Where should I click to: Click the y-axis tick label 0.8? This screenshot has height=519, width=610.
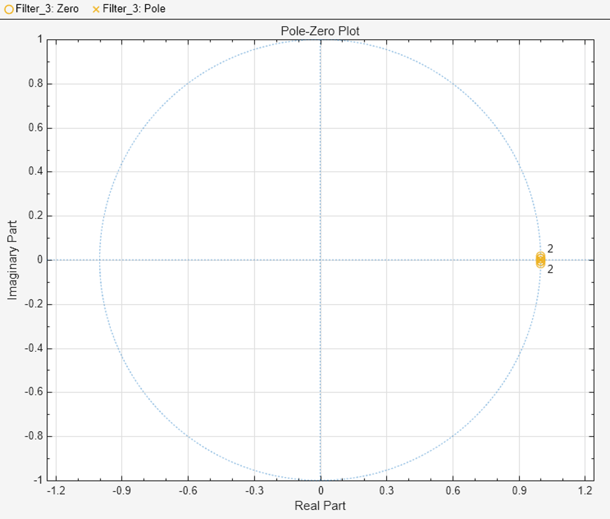click(x=36, y=83)
